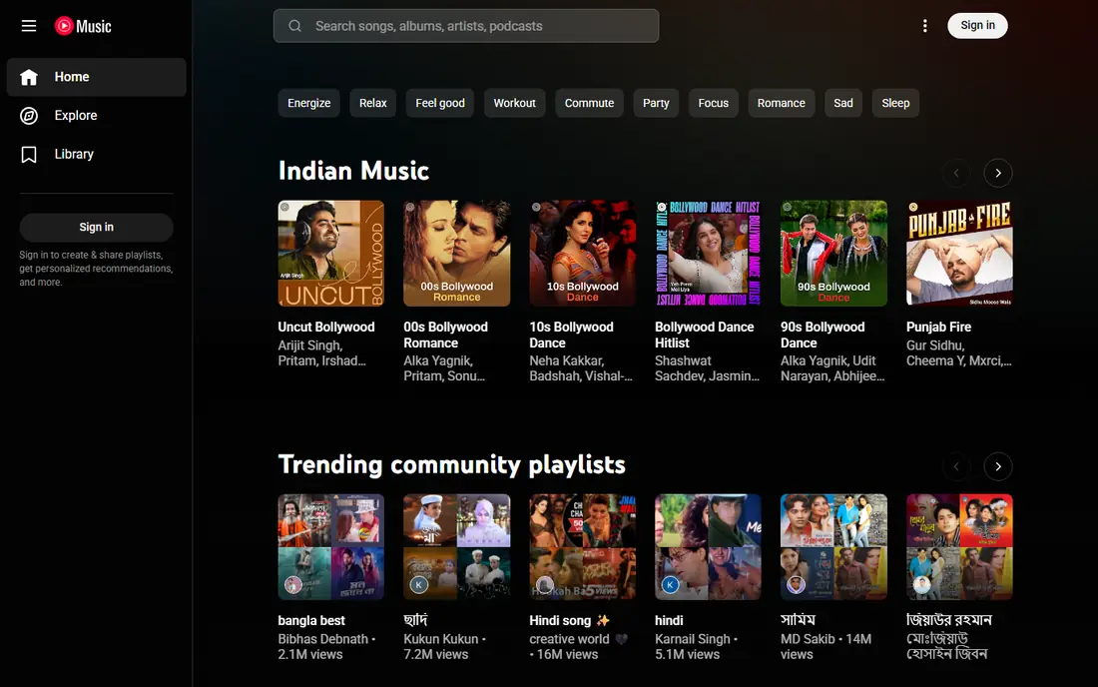Open 90s Bollywood Dance thumbnail
Viewport: 1098px width, 687px height.
click(x=834, y=254)
